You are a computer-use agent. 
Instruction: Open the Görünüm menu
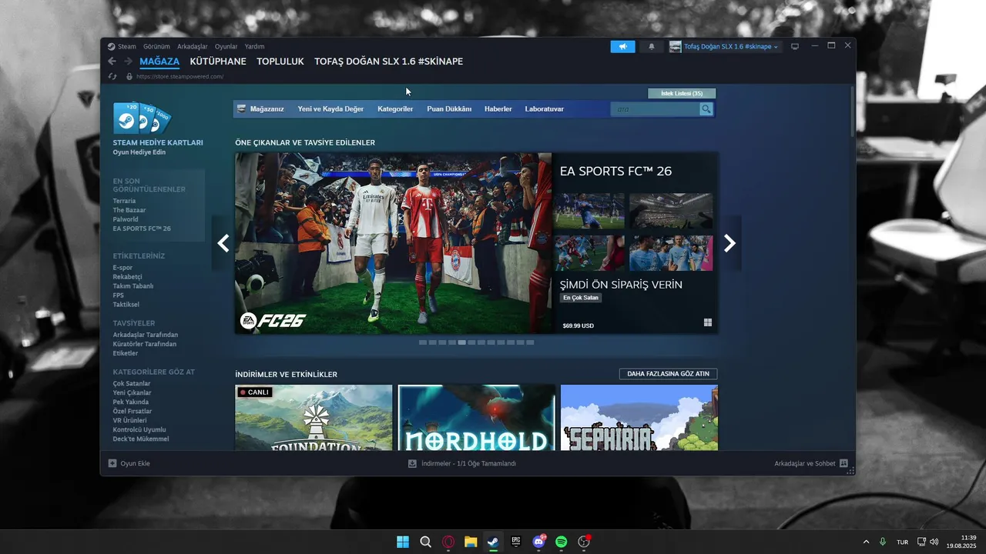(x=156, y=46)
